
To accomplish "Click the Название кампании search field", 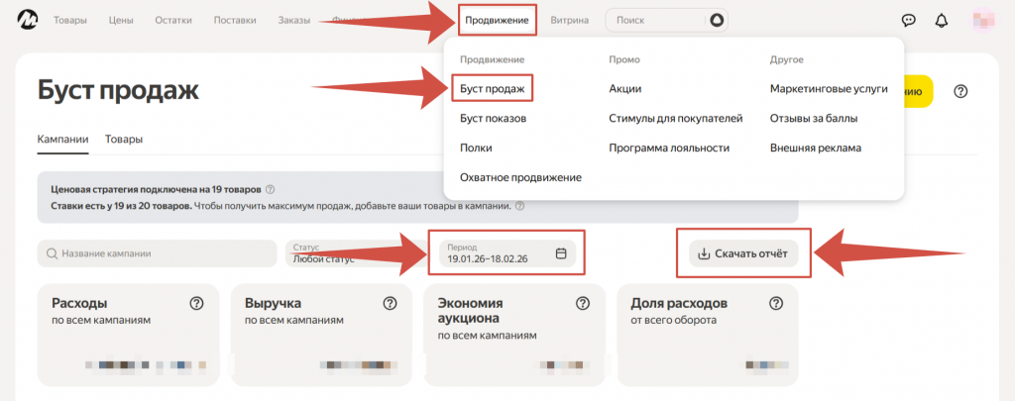I will click(x=157, y=253).
